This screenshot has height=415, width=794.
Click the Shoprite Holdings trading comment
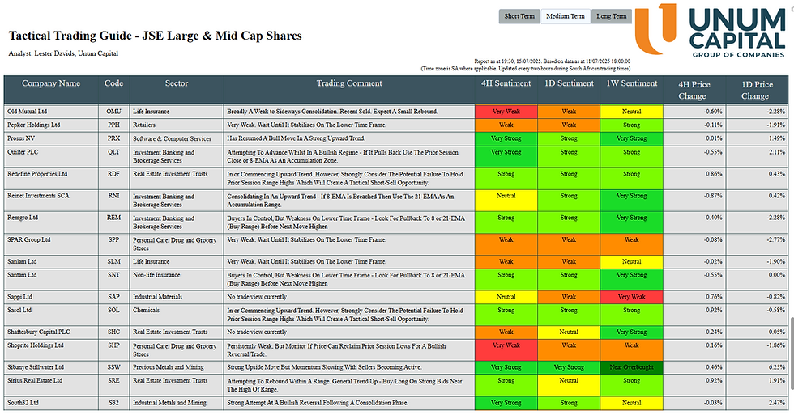(336, 349)
